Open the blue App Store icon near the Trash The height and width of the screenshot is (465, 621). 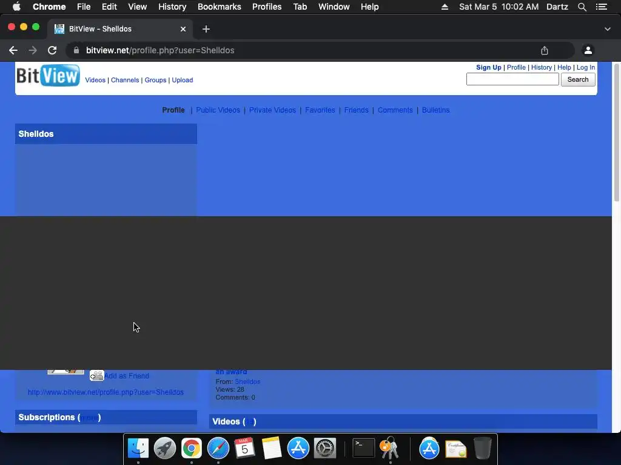[429, 448]
